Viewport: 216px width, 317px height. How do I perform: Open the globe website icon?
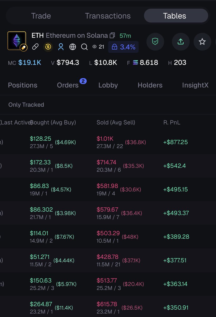(x=73, y=47)
